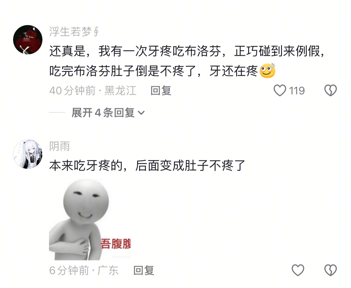The width and height of the screenshot is (351, 288).
Task: Like the comment by 浮生若梦
Action: [x=280, y=90]
